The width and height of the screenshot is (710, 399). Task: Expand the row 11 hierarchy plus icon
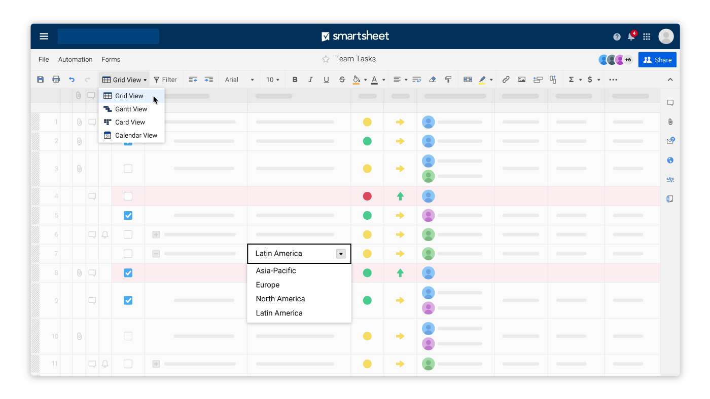point(156,364)
